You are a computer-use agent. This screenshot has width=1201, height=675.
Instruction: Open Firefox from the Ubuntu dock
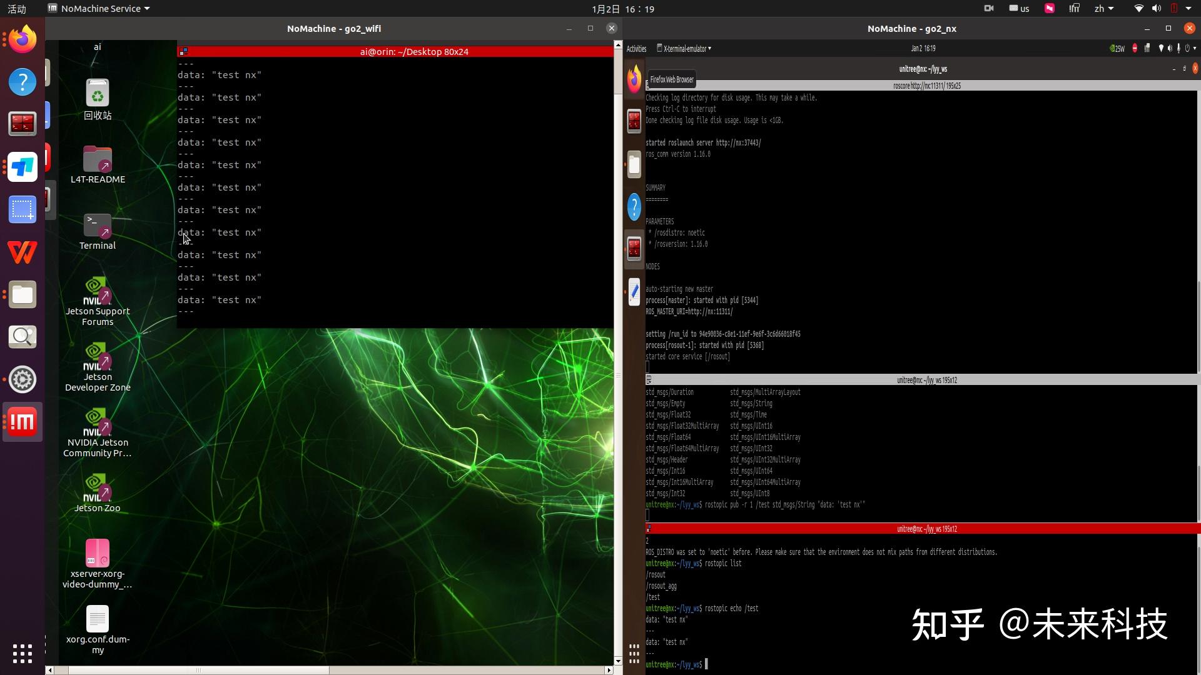[x=23, y=39]
